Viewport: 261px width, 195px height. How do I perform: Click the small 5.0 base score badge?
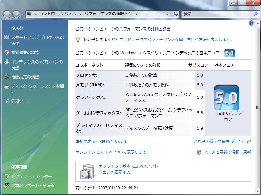coord(230,53)
